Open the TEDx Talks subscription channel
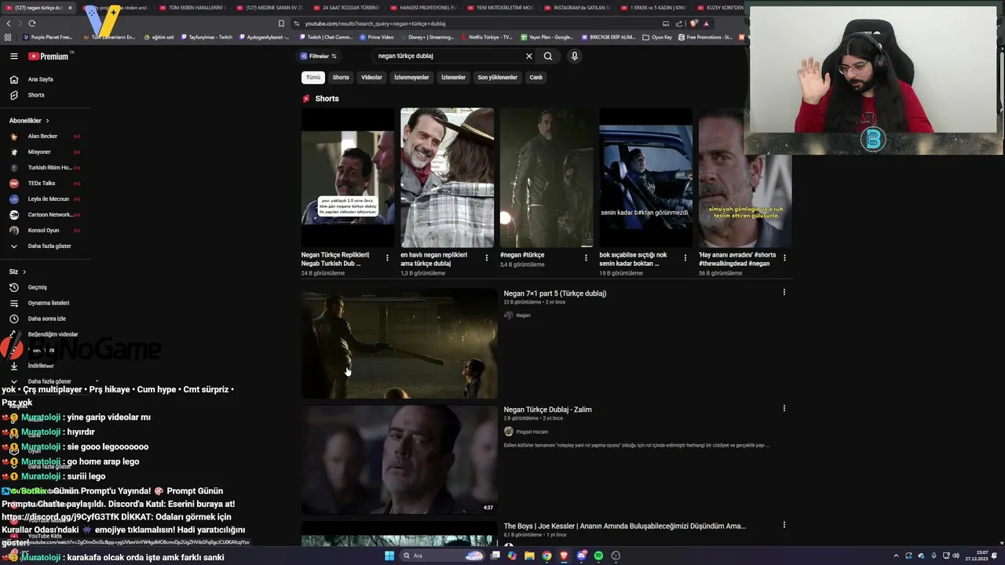 point(42,184)
